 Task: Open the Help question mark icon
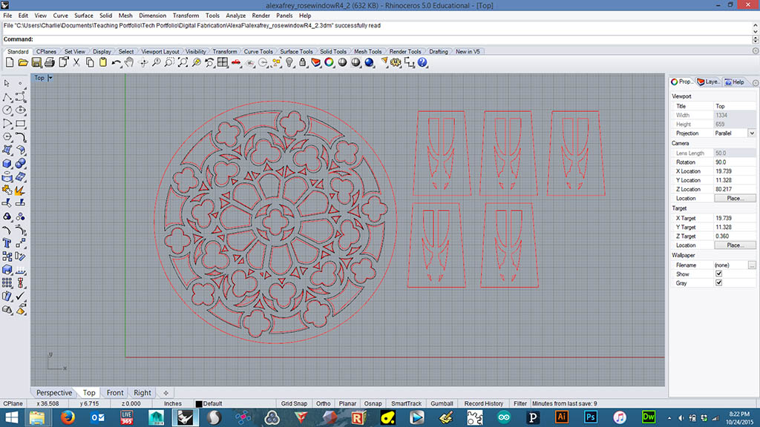(x=422, y=63)
